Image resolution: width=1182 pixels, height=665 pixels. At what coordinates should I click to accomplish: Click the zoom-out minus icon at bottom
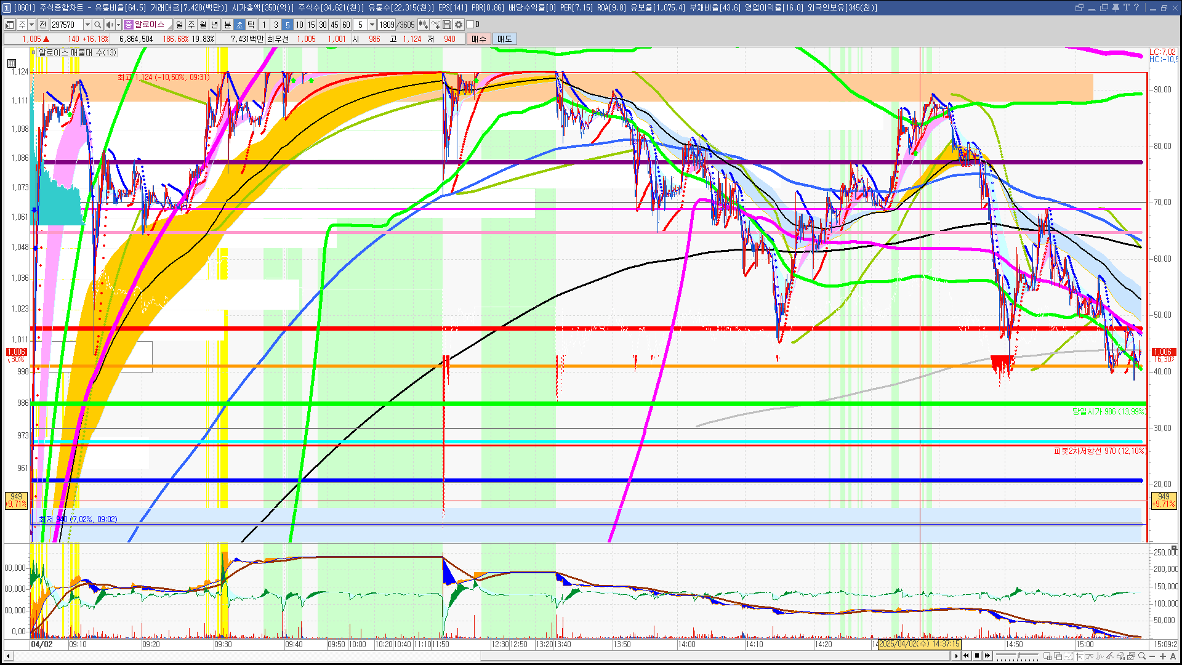point(1152,656)
